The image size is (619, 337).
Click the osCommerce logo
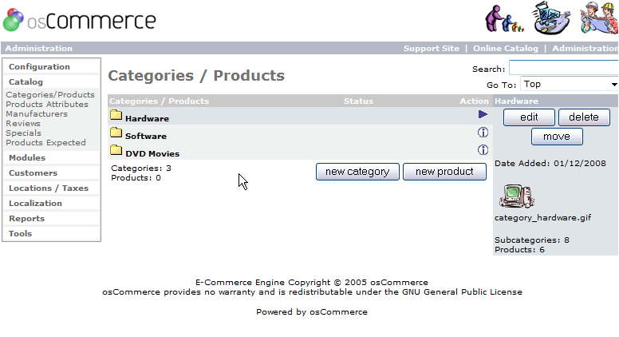click(x=79, y=20)
